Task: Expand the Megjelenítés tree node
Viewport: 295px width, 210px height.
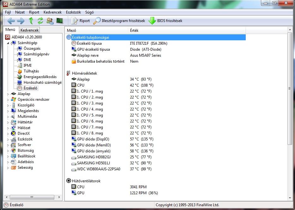Action: [x=8, y=111]
